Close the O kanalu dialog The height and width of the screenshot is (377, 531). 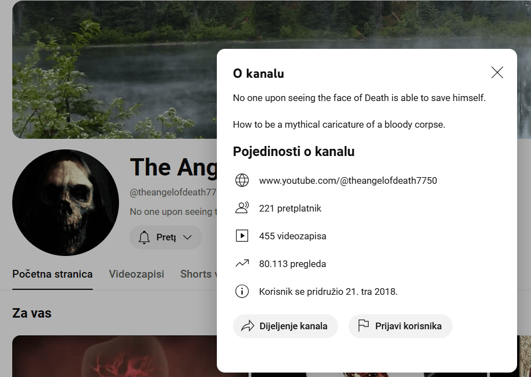point(497,72)
